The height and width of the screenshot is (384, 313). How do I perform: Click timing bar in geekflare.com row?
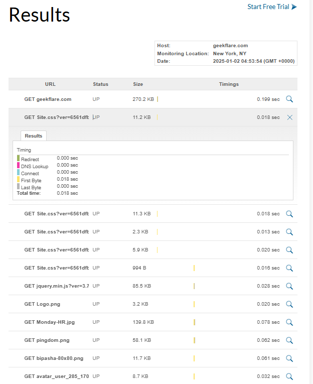[x=158, y=99]
